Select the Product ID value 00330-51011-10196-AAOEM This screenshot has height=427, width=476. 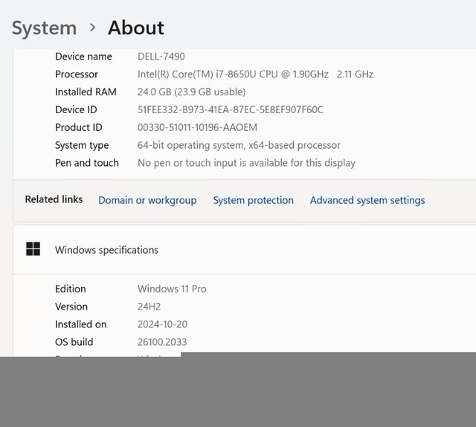point(197,128)
